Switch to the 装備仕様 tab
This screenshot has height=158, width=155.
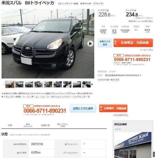pos(45,125)
